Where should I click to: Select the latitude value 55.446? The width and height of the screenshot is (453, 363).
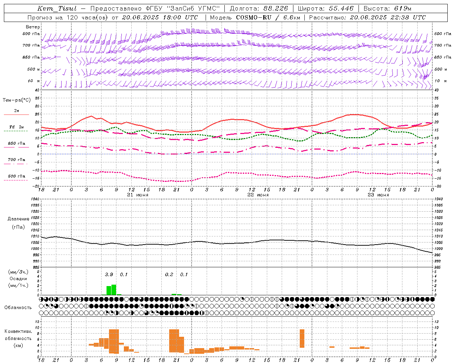tap(342, 9)
